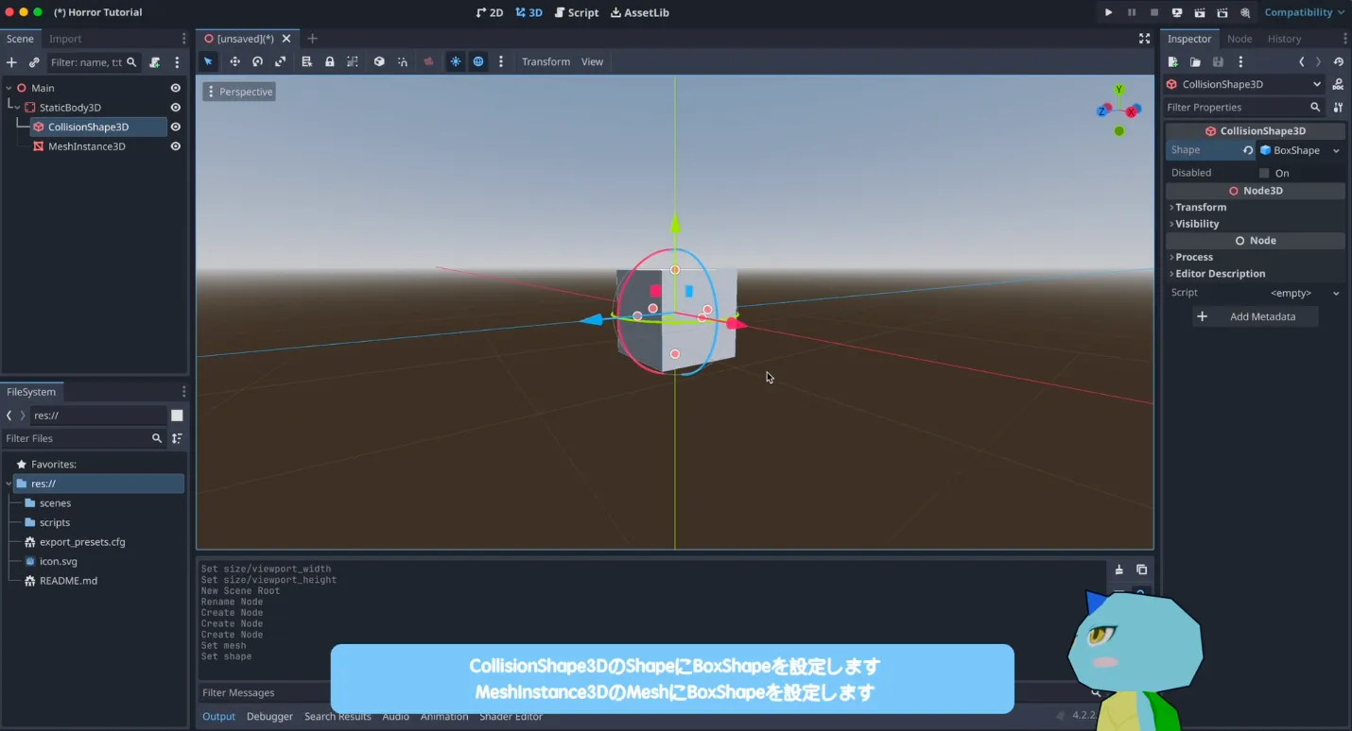Run the project with the Play button
Screen dimensions: 1352x731
click(x=1109, y=12)
